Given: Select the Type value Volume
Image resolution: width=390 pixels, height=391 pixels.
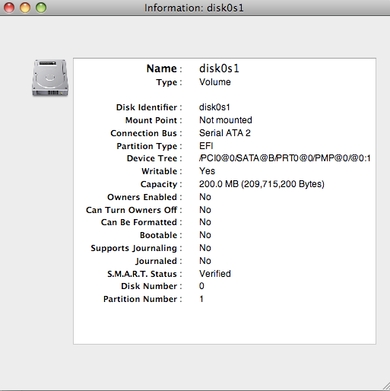Looking at the screenshot, I should 215,82.
